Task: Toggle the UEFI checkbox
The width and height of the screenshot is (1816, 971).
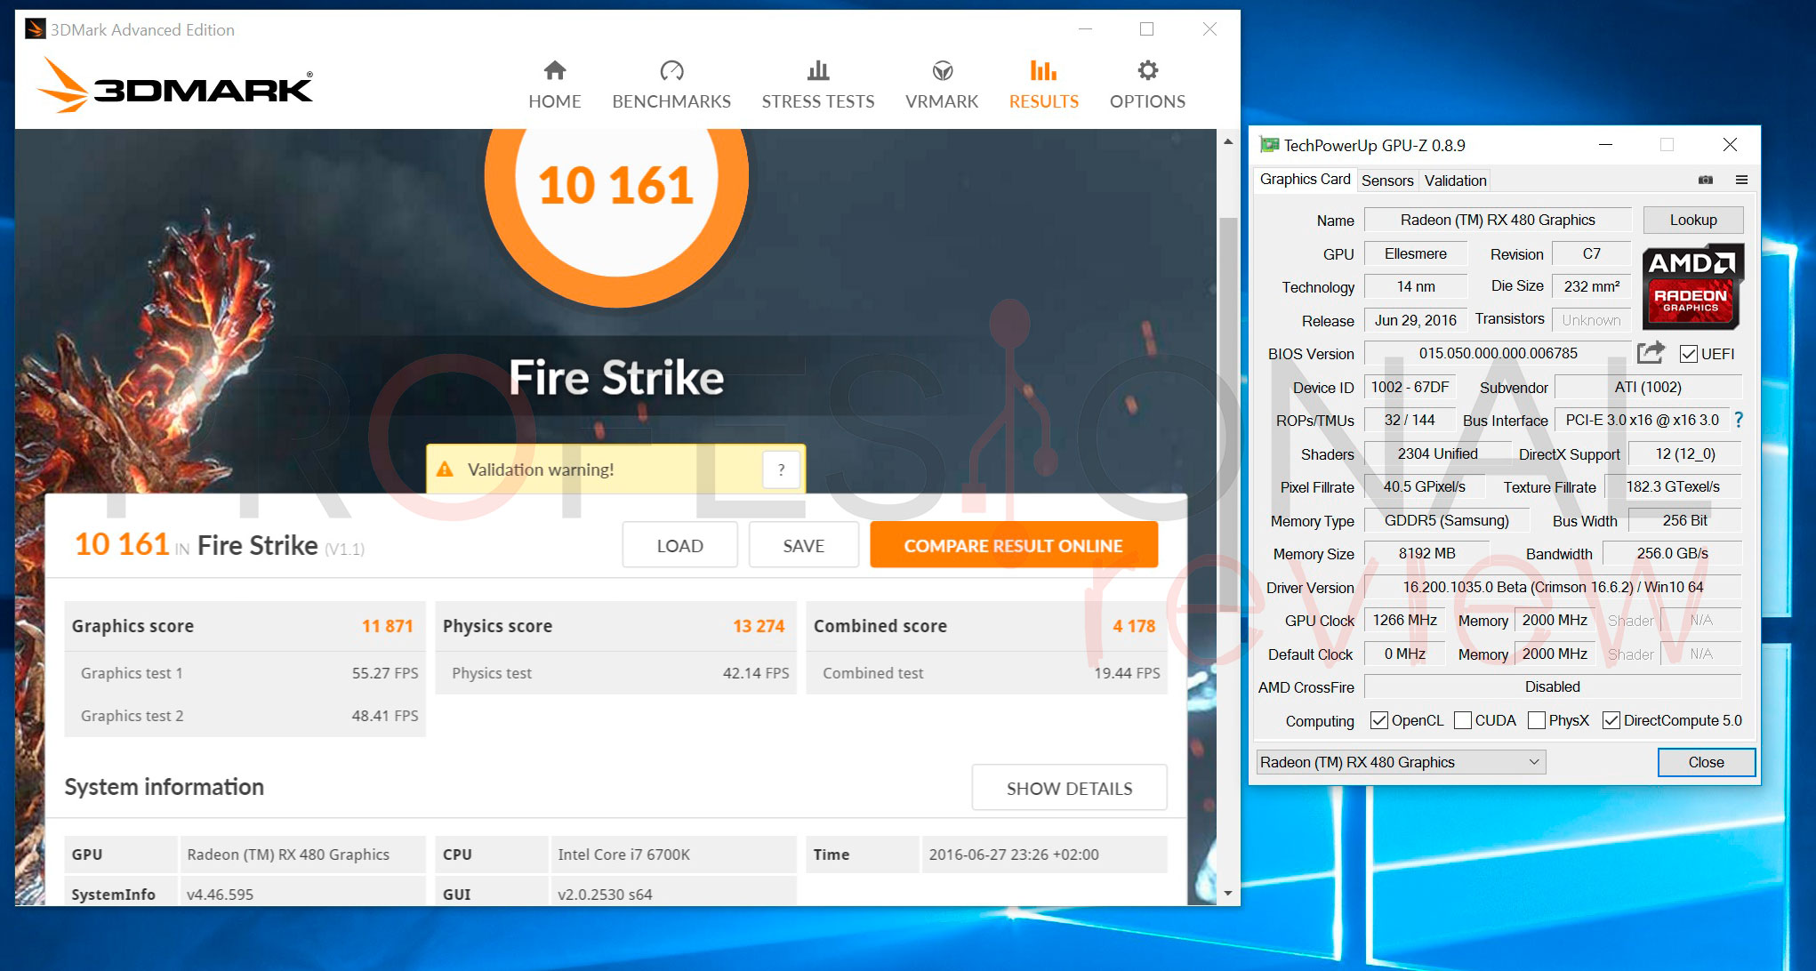Action: pyautogui.click(x=1688, y=354)
